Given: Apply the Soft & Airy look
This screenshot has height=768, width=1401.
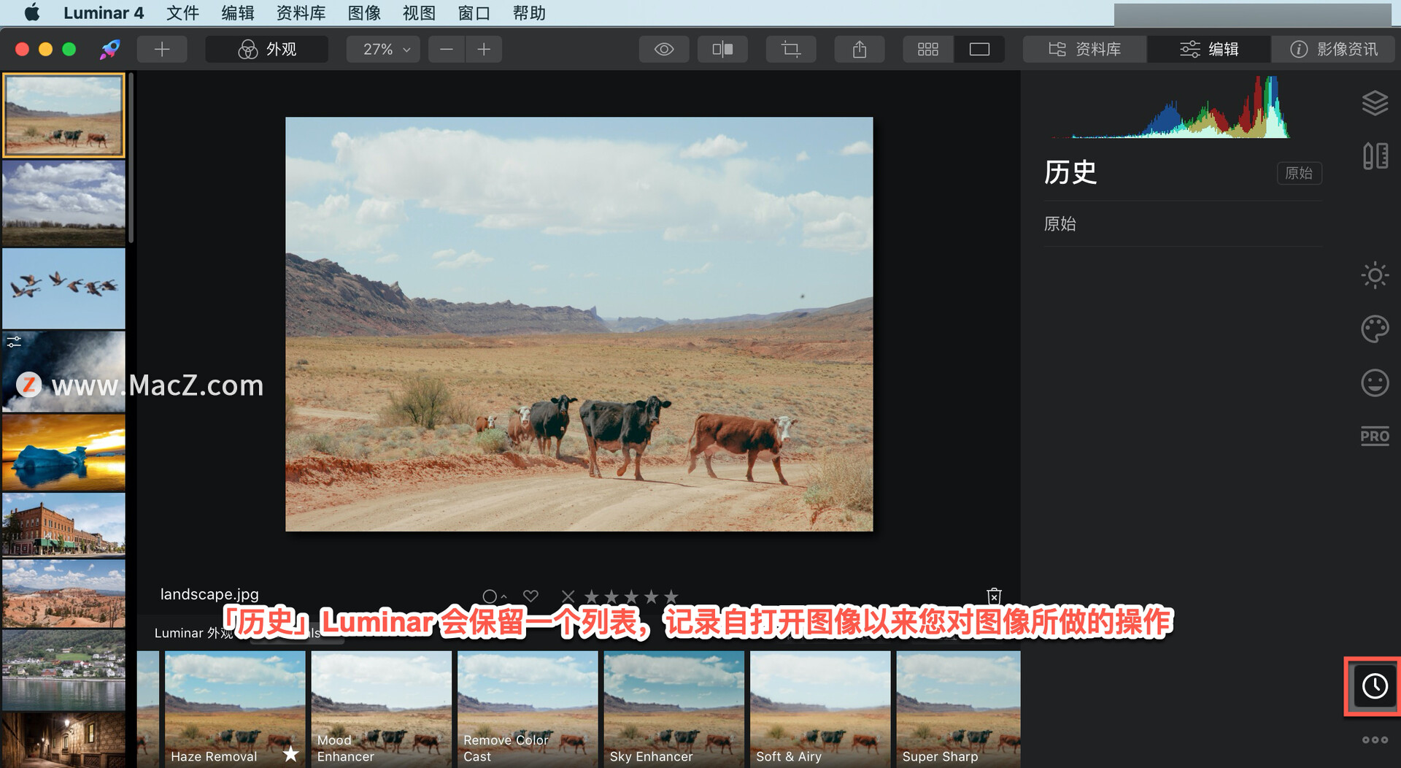Looking at the screenshot, I should (820, 709).
